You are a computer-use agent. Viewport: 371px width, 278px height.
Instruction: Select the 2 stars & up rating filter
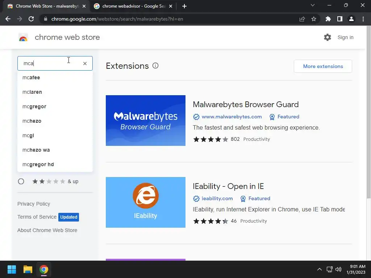(x=21, y=181)
